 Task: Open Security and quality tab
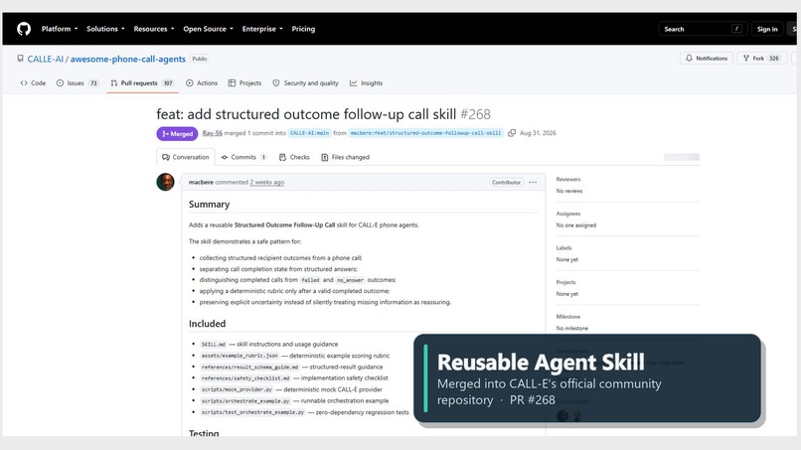305,82
